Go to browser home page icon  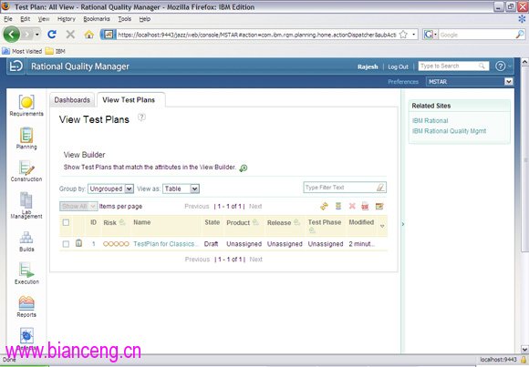coord(88,35)
